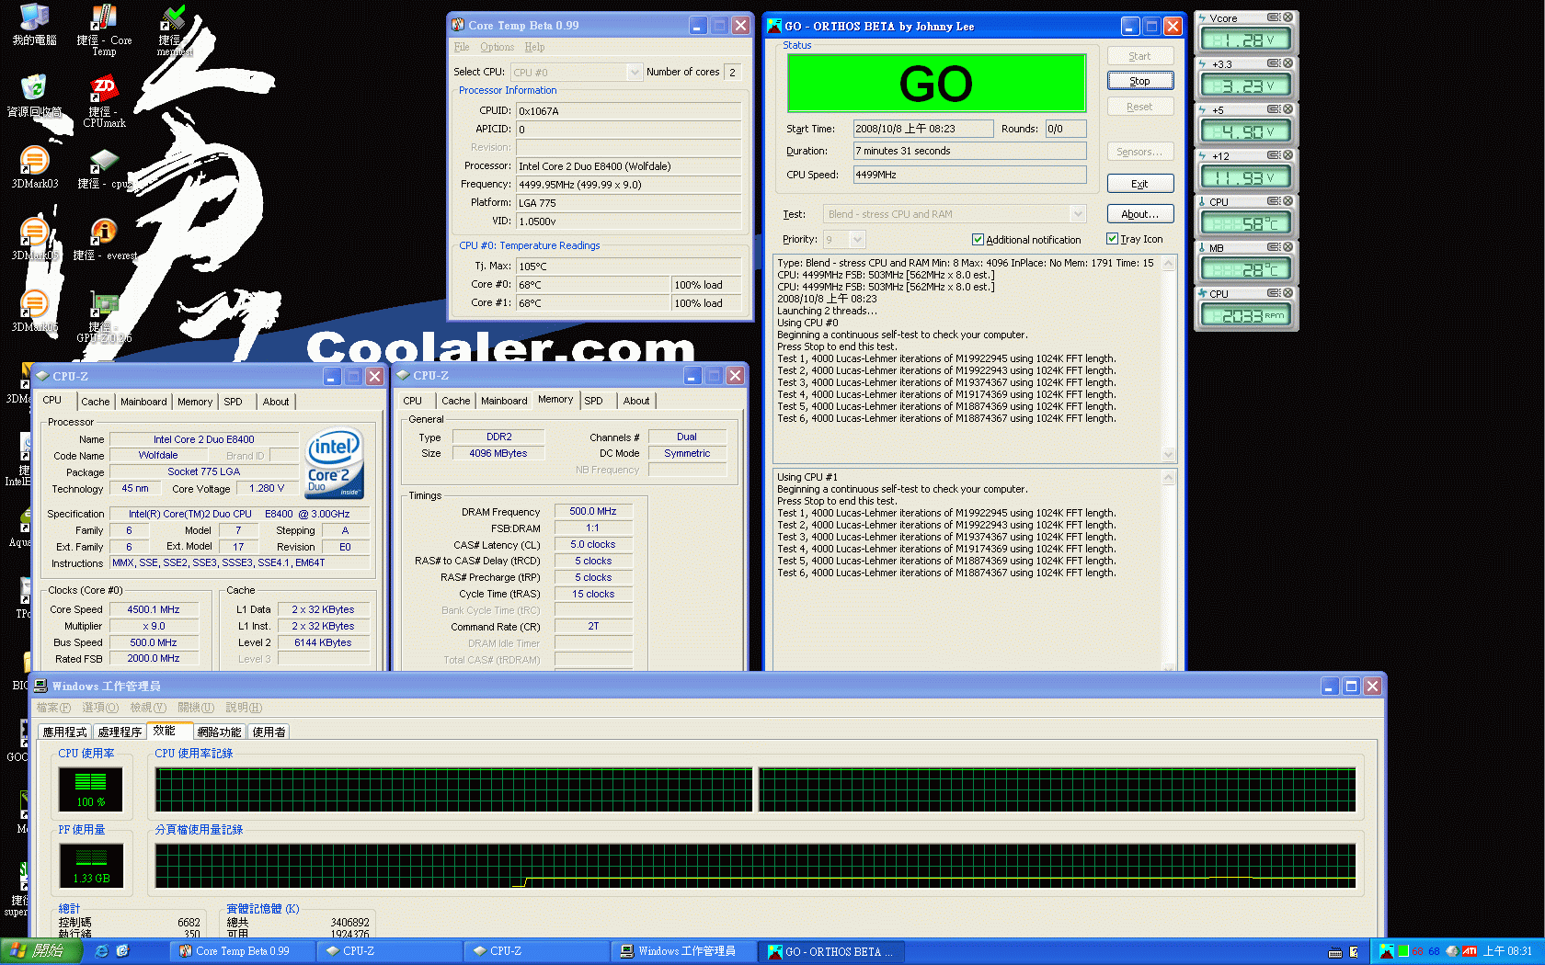Click the Windows Start button
This screenshot has width=1545, height=965.
click(41, 951)
